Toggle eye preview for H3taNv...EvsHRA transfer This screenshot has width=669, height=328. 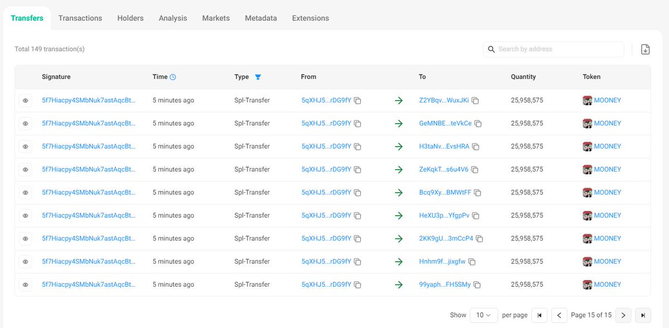pos(25,146)
